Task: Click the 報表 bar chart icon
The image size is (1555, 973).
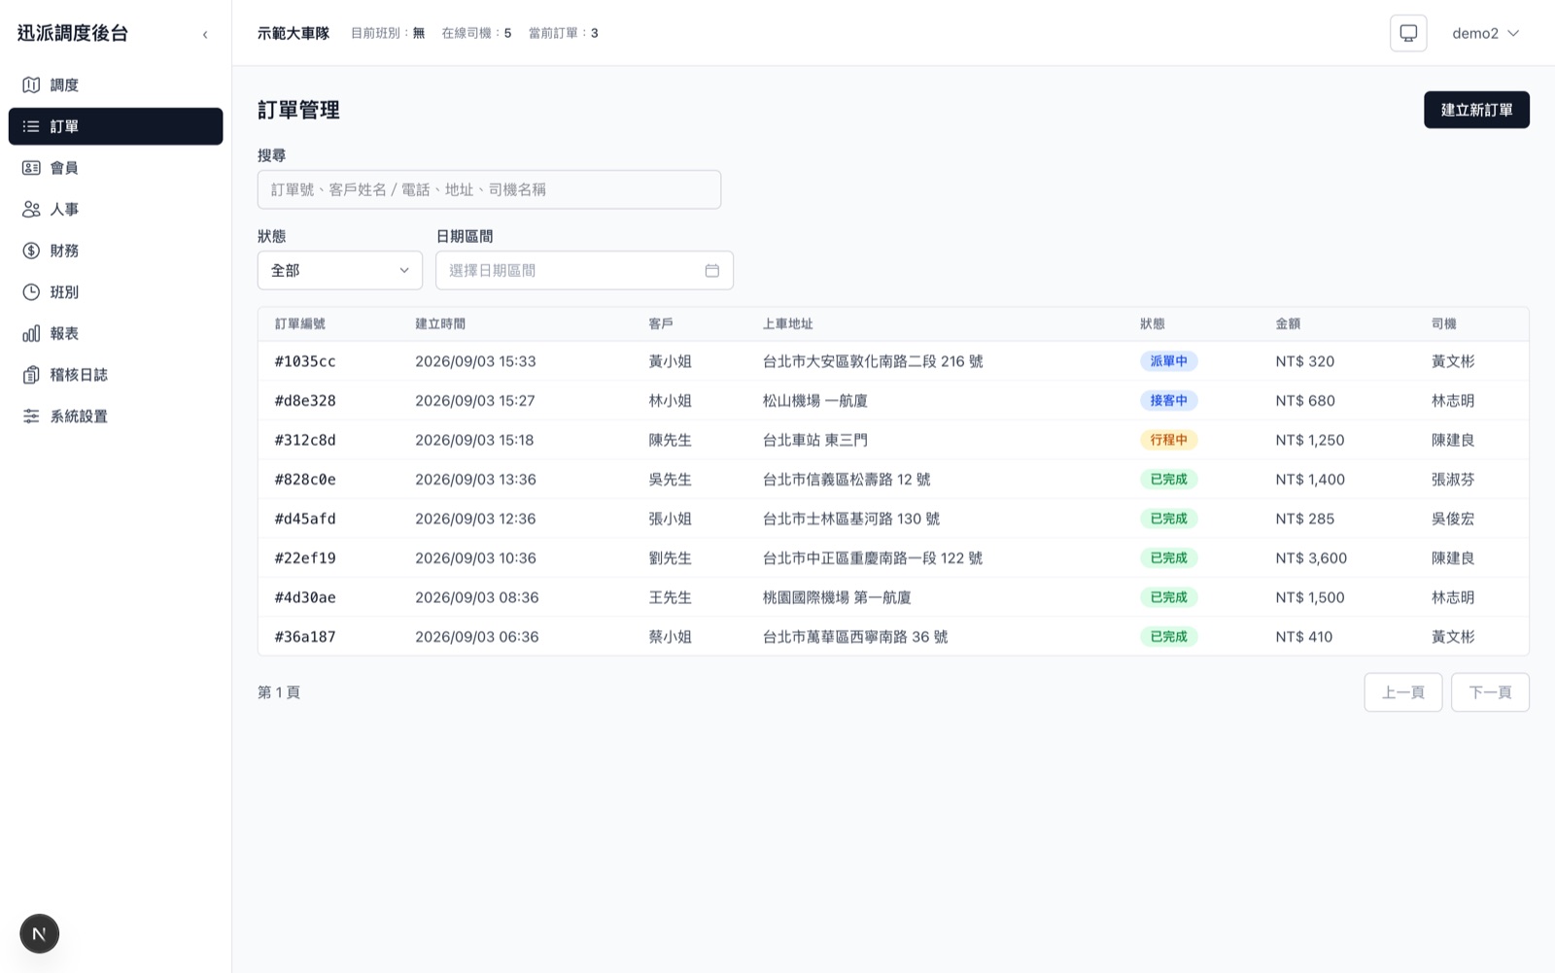Action: (x=31, y=334)
